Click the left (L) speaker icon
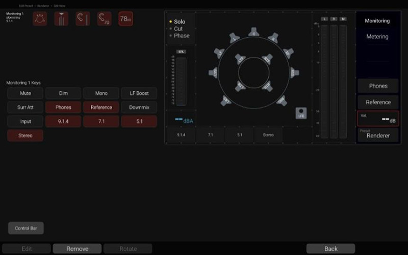 235,38
